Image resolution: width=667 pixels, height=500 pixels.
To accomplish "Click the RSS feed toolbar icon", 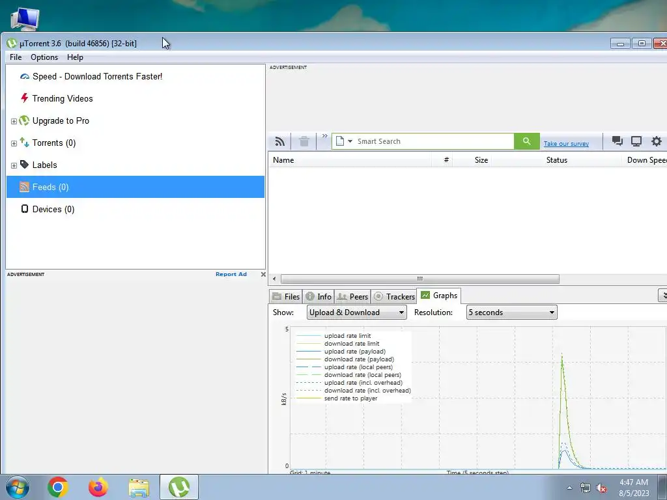I will tap(279, 141).
